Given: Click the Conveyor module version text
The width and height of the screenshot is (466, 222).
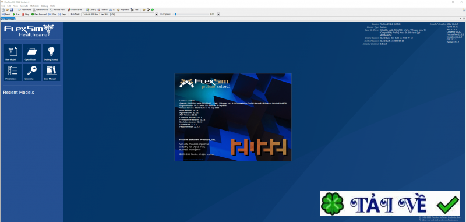Looking at the screenshot, I should point(454,31).
